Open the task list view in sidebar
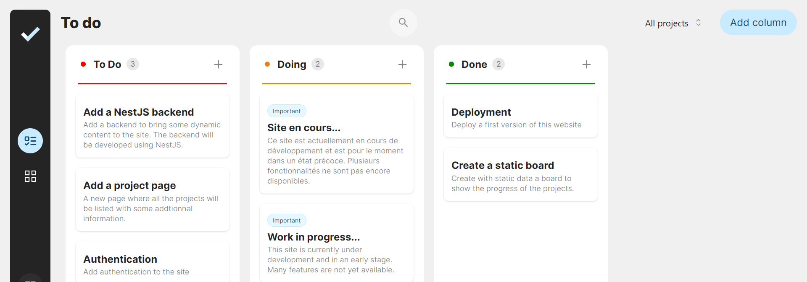This screenshot has width=807, height=282. 30,141
